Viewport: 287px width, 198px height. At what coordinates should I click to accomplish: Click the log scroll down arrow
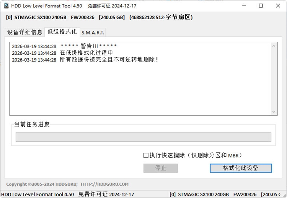tap(274, 111)
